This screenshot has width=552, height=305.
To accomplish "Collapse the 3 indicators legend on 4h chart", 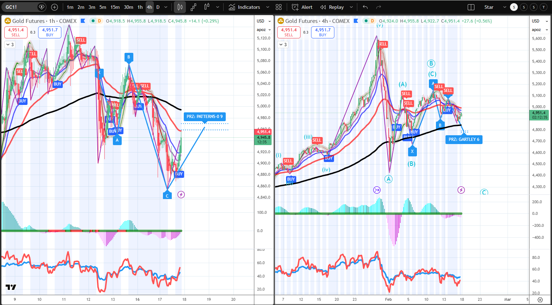I will (x=283, y=44).
